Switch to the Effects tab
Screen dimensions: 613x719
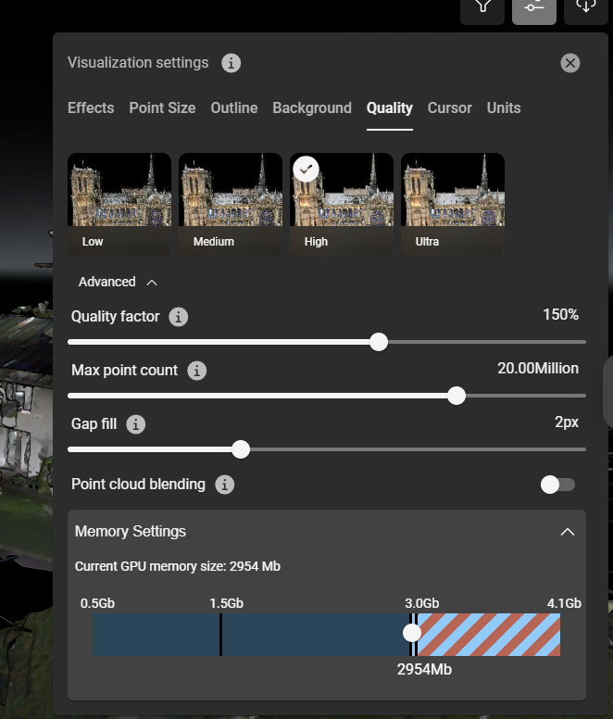tap(91, 108)
